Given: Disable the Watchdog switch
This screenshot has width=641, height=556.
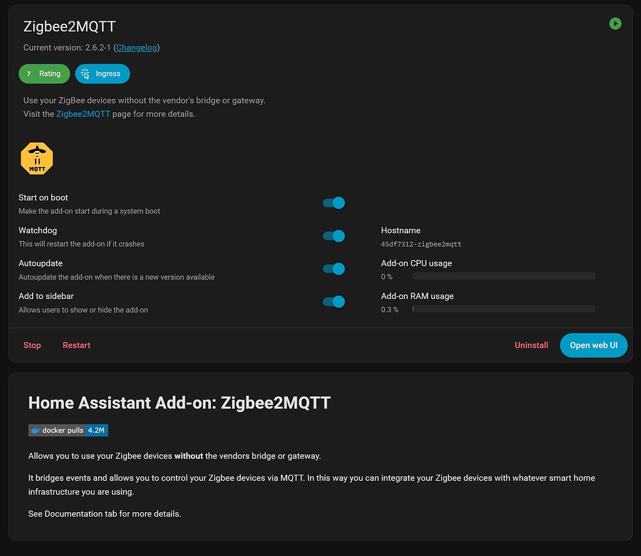Looking at the screenshot, I should coord(334,236).
